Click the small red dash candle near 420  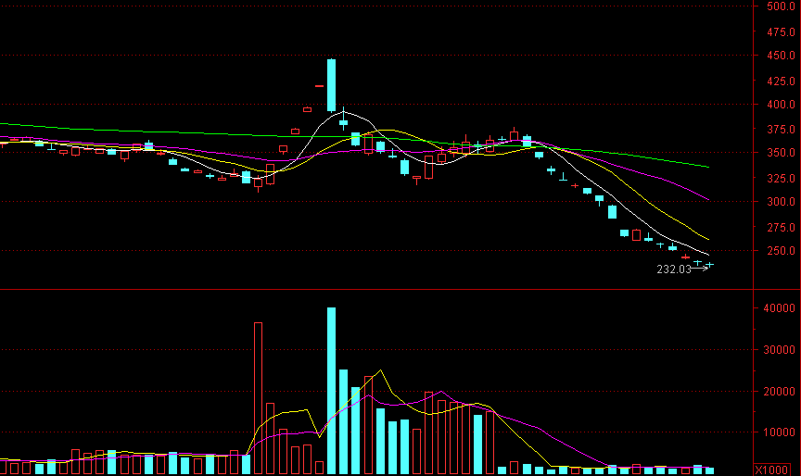[319, 86]
